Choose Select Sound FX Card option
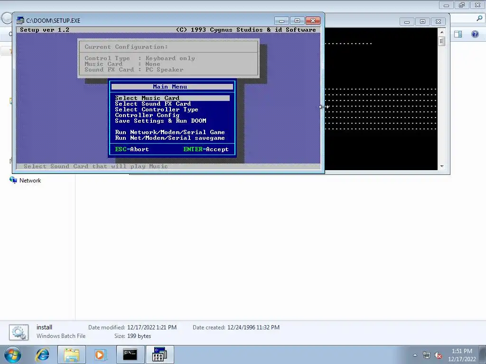This screenshot has width=486, height=364. 153,104
